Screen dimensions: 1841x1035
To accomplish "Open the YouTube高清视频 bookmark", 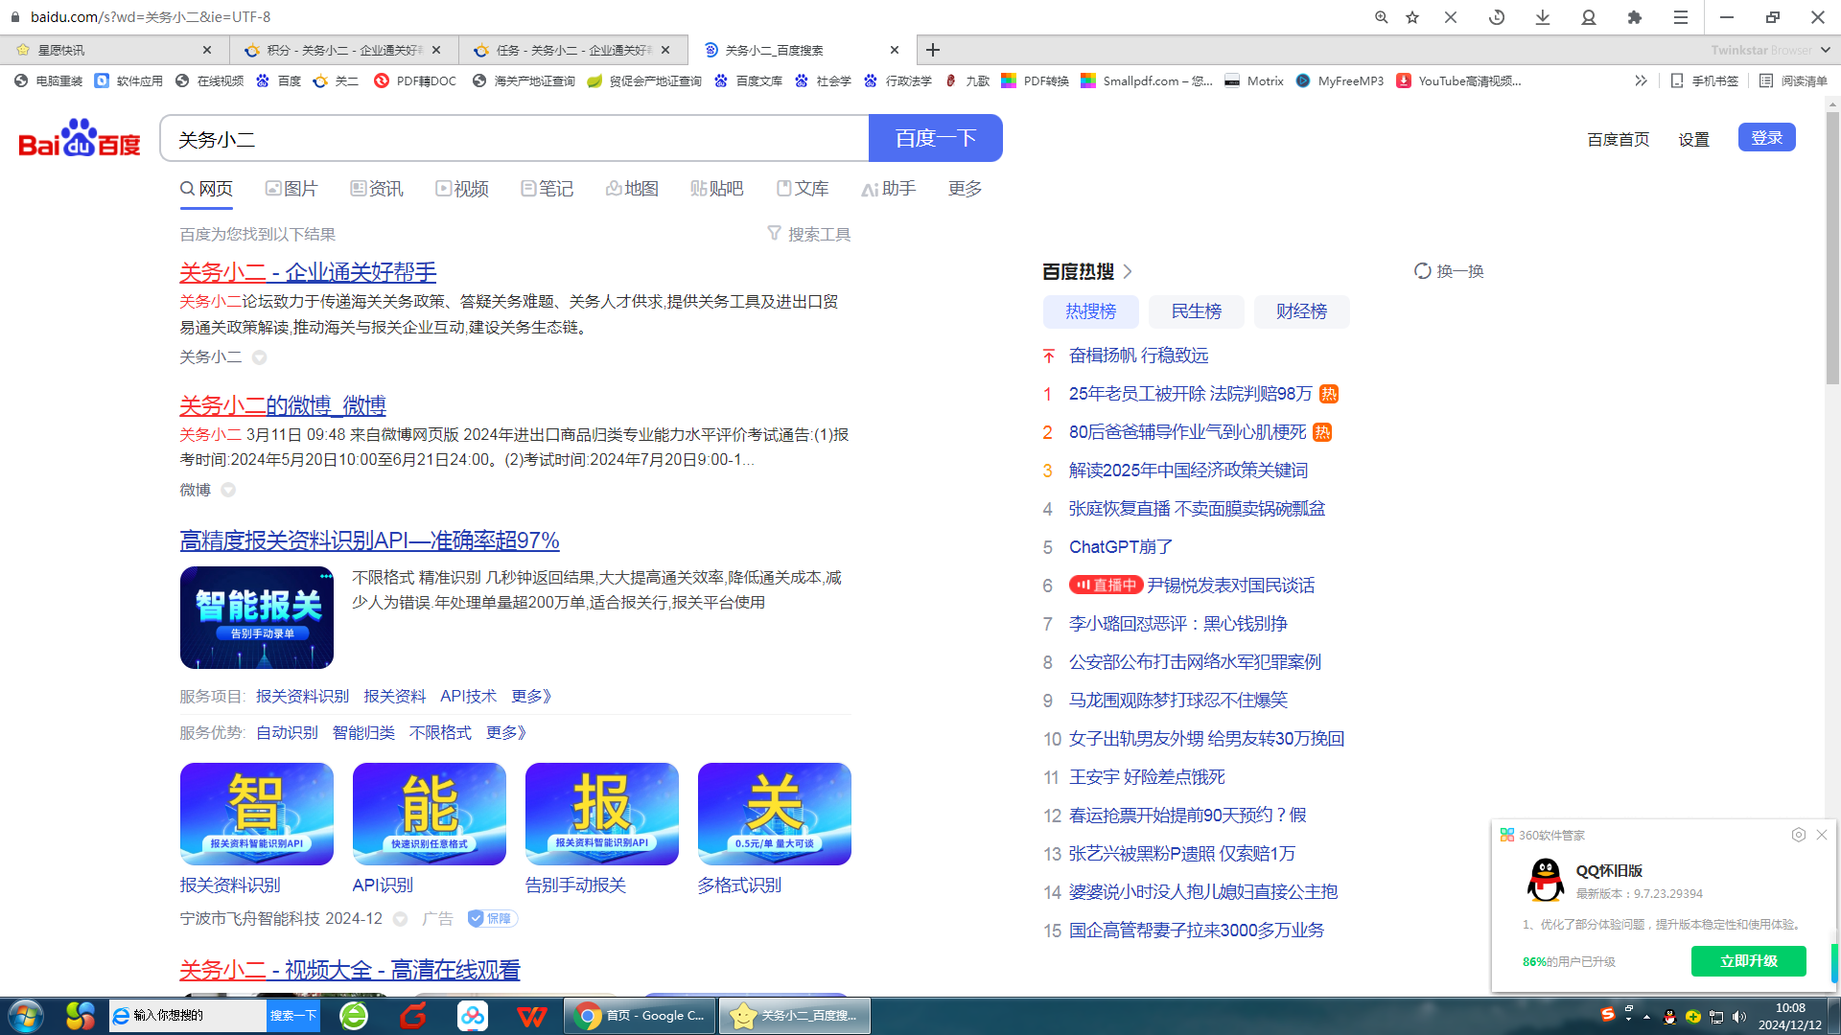I will point(1458,81).
